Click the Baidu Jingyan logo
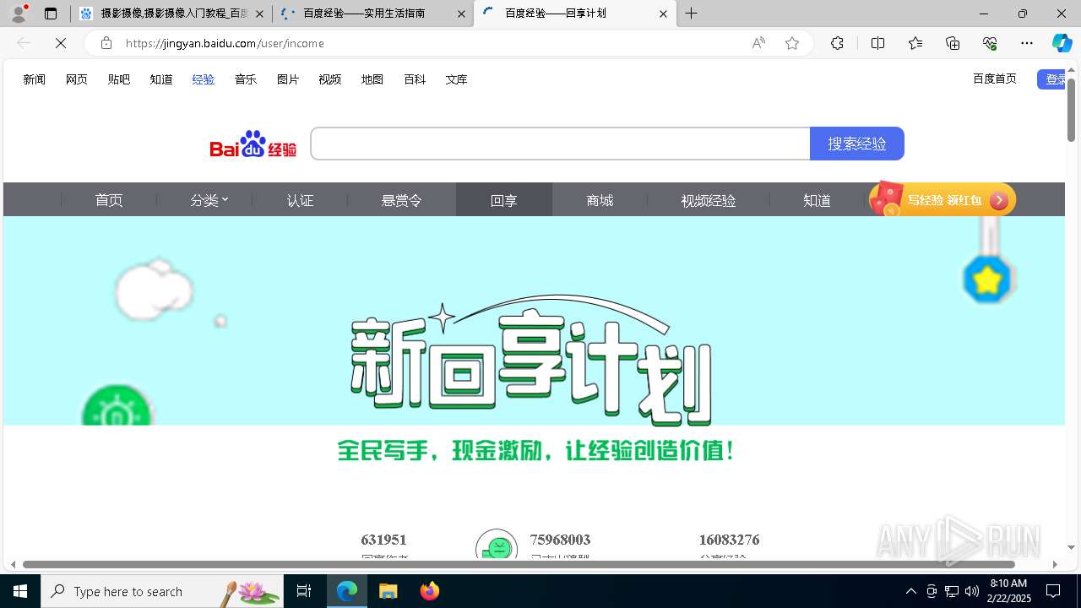1081x608 pixels. tap(253, 144)
